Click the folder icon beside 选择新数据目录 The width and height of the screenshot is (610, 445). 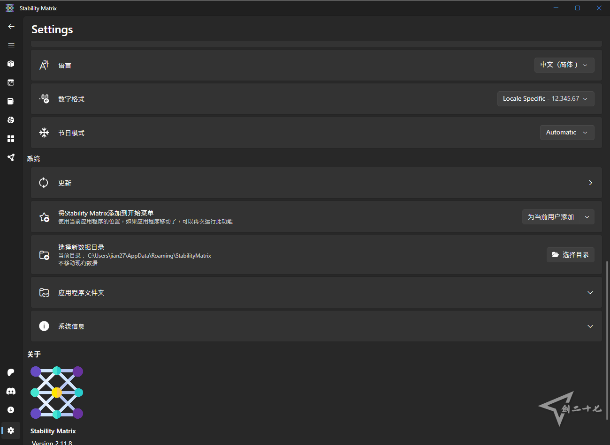[44, 255]
